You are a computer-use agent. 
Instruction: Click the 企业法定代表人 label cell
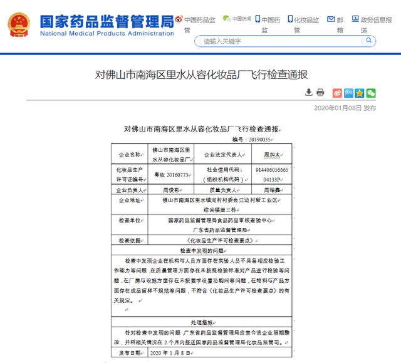coord(223,155)
